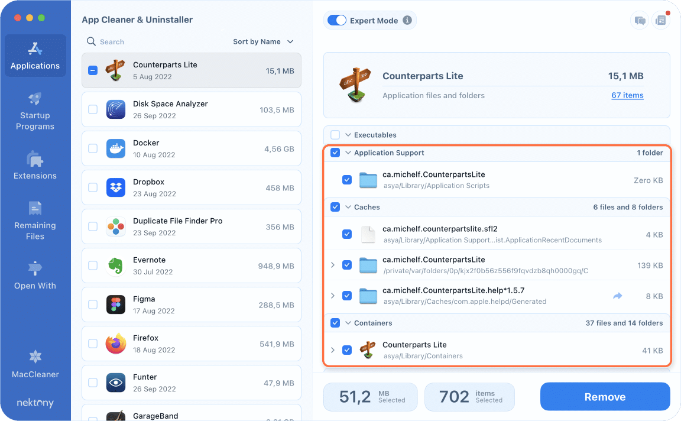Image resolution: width=681 pixels, height=421 pixels.
Task: Collapse the Application Support section chevron
Action: point(348,153)
